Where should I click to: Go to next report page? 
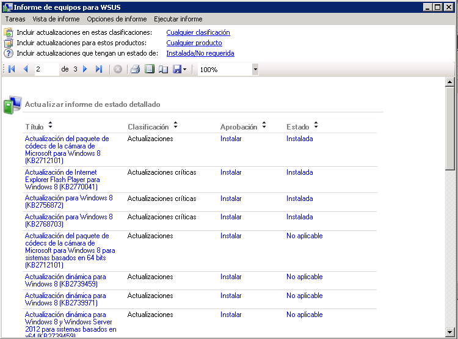[x=85, y=69]
